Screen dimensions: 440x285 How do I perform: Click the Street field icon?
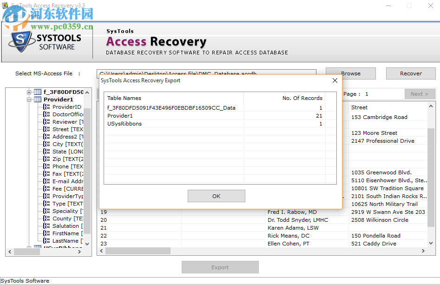click(x=46, y=129)
